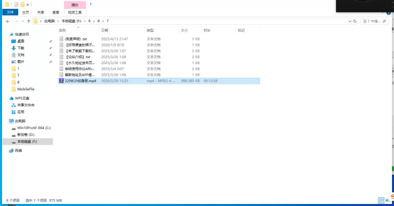This screenshot has height=206, width=394.
Task: Click the search magnifier icon
Action: tap(384, 21)
